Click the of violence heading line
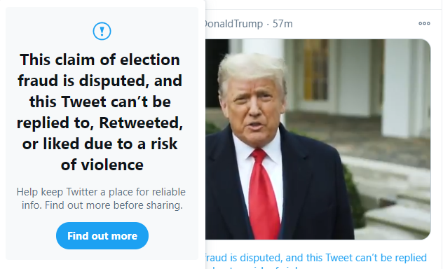The width and height of the screenshot is (443, 269). pyautogui.click(x=102, y=165)
